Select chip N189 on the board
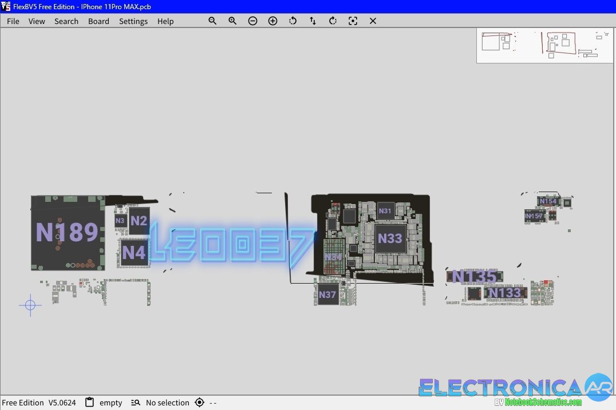The width and height of the screenshot is (616, 410). click(67, 233)
